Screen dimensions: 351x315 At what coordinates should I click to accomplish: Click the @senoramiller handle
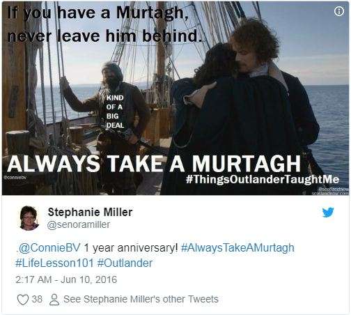79,224
